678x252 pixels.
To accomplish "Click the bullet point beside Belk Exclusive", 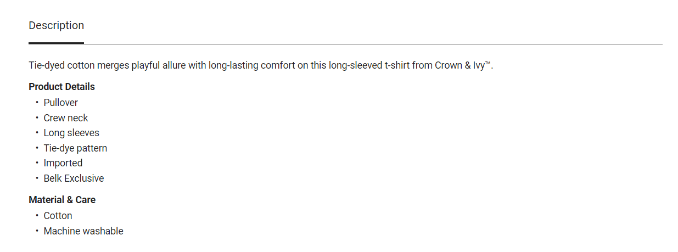I will 37,178.
